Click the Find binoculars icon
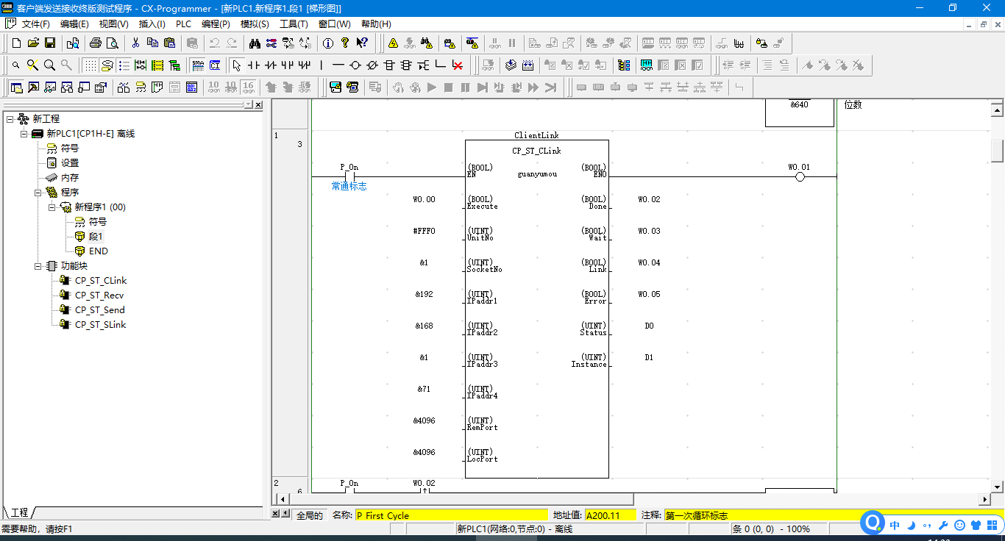The image size is (1005, 541). pyautogui.click(x=255, y=43)
